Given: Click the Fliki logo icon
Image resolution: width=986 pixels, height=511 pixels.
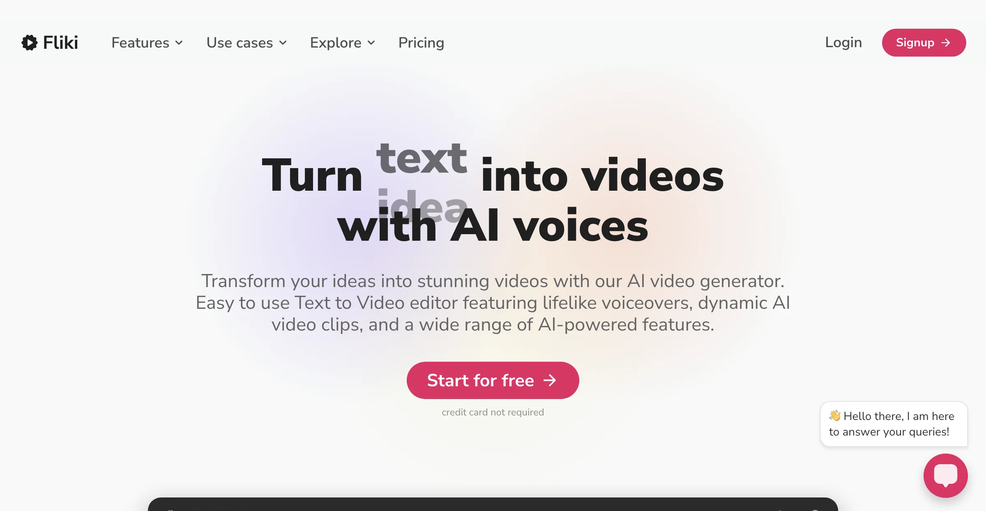Looking at the screenshot, I should [x=29, y=42].
